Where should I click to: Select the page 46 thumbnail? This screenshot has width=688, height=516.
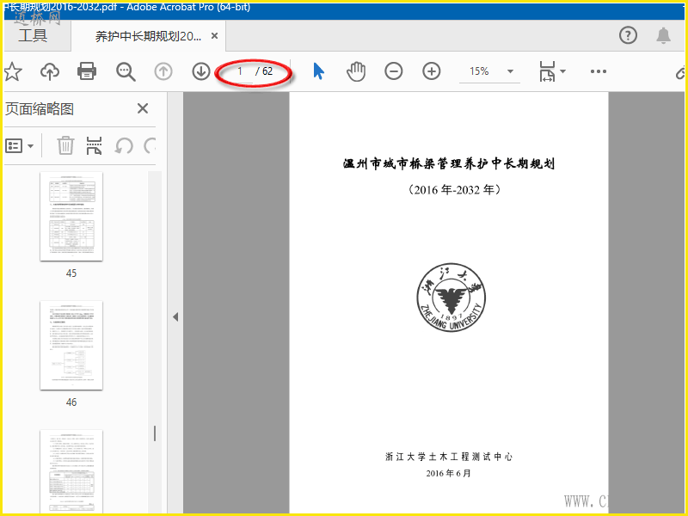[x=71, y=346]
